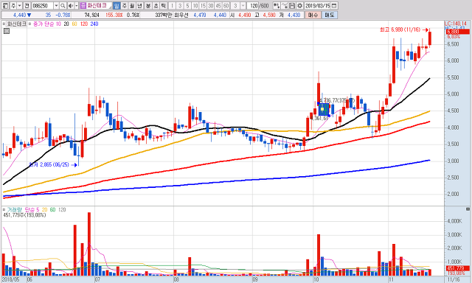Viewport: 472px width, 283px height.
Task: Click the 11/16 date label on time axis
Action: [x=454, y=280]
